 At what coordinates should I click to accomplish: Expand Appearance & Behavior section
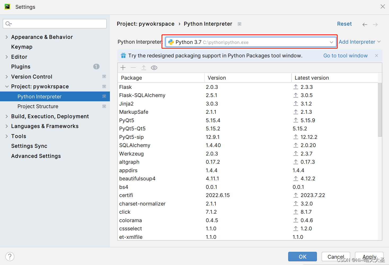pos(7,37)
